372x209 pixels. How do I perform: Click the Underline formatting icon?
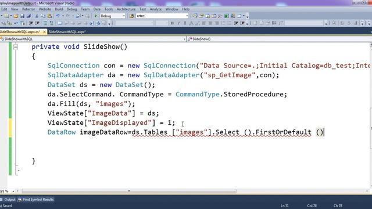(x=185, y=23)
